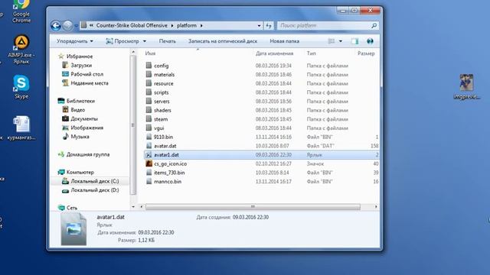This screenshot has width=490, height=275.
Task: Click the avatar1.dat shortcut icon
Action: (x=149, y=154)
